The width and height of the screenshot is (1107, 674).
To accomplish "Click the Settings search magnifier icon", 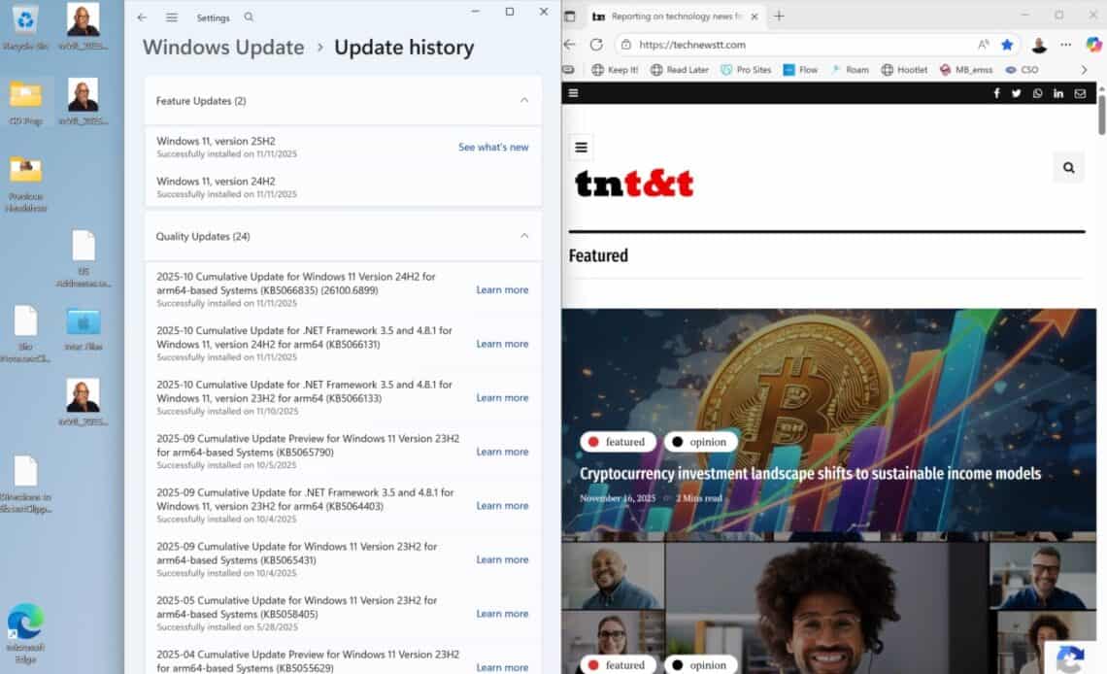I will coord(249,17).
